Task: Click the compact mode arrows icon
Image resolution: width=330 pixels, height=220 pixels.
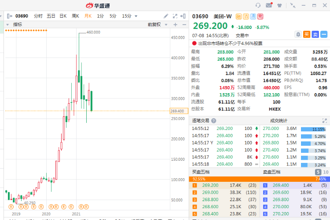Action: coord(293,5)
